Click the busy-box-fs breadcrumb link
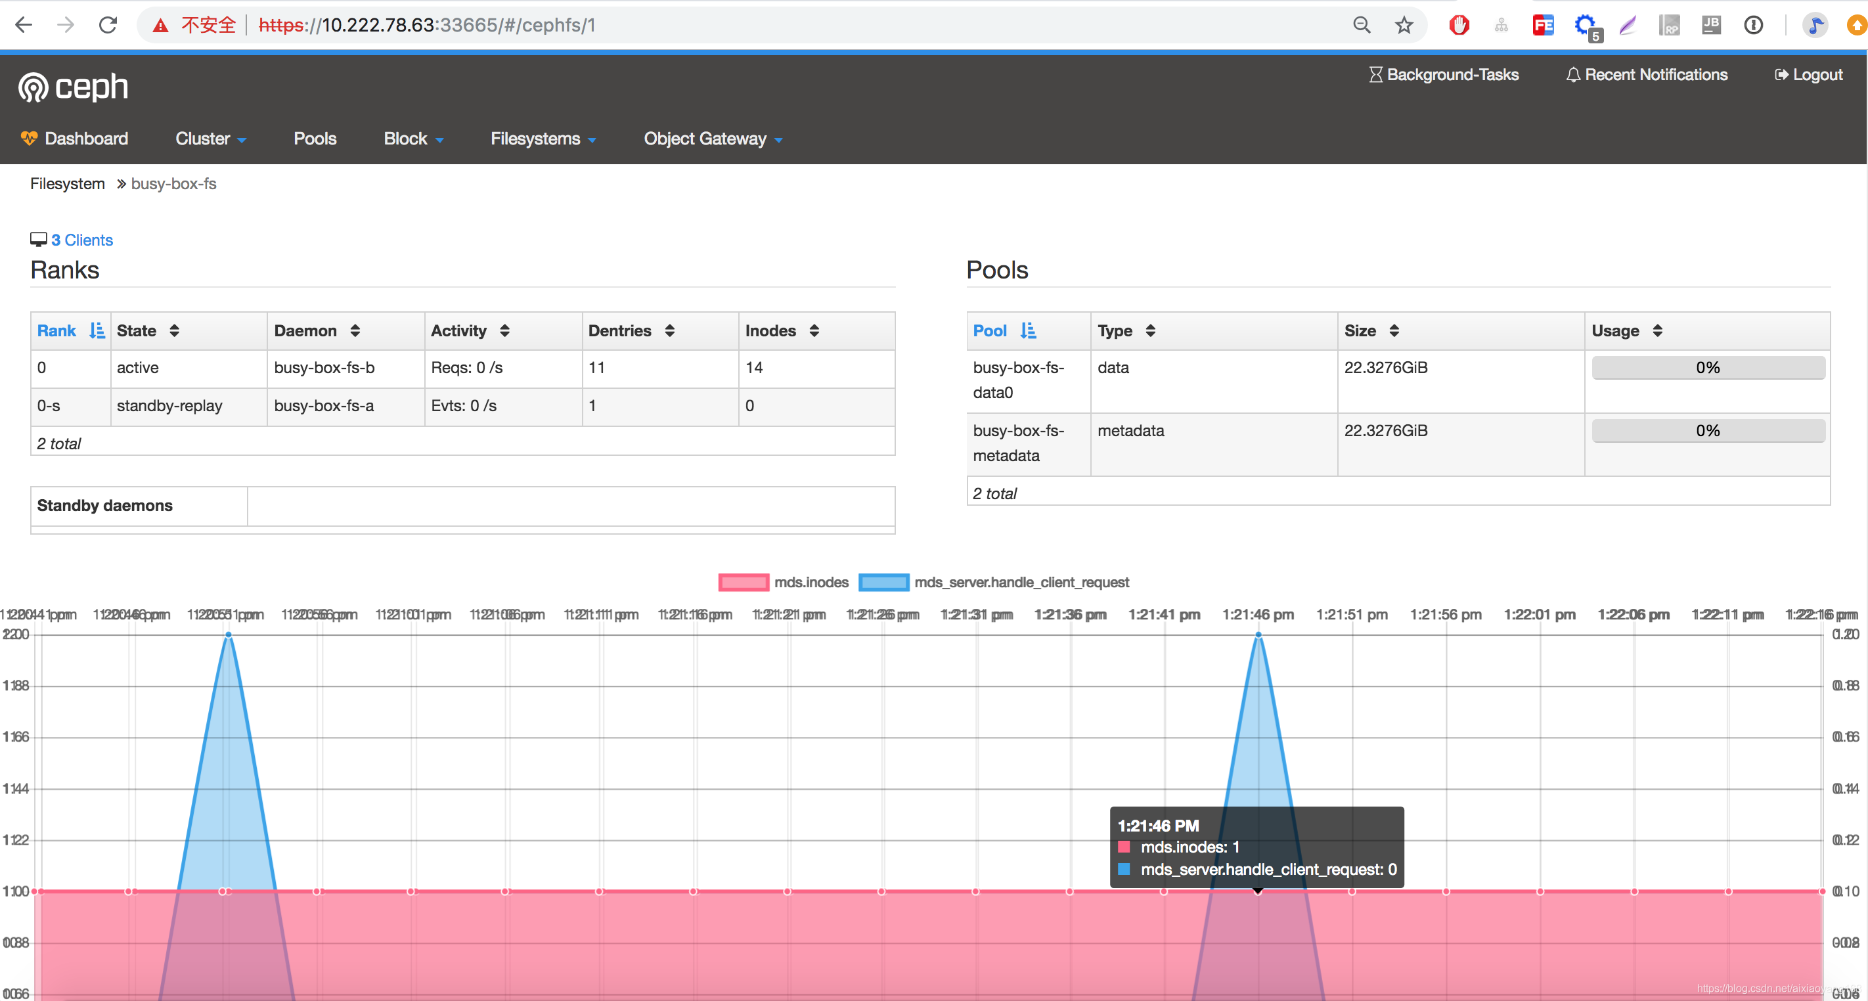Viewport: 1868px width, 1001px height. (x=174, y=184)
